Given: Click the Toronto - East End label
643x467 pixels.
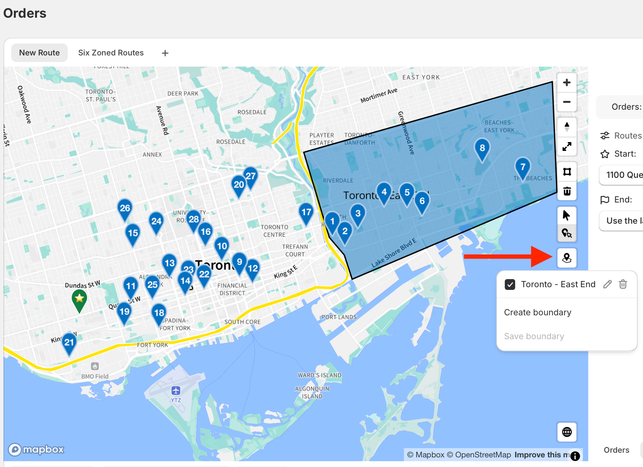Looking at the screenshot, I should coord(558,285).
